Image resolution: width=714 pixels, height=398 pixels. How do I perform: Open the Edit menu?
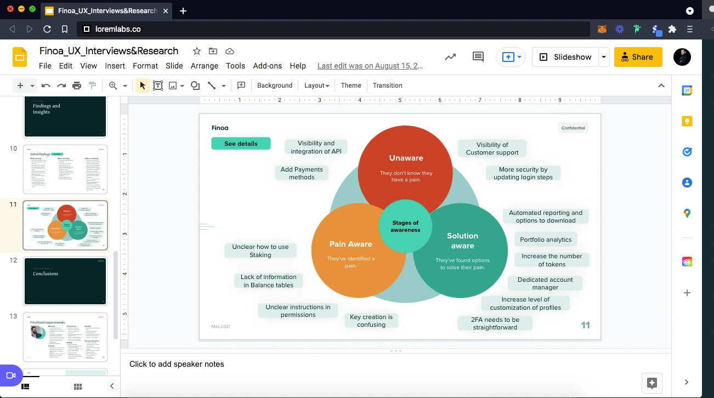click(x=66, y=66)
